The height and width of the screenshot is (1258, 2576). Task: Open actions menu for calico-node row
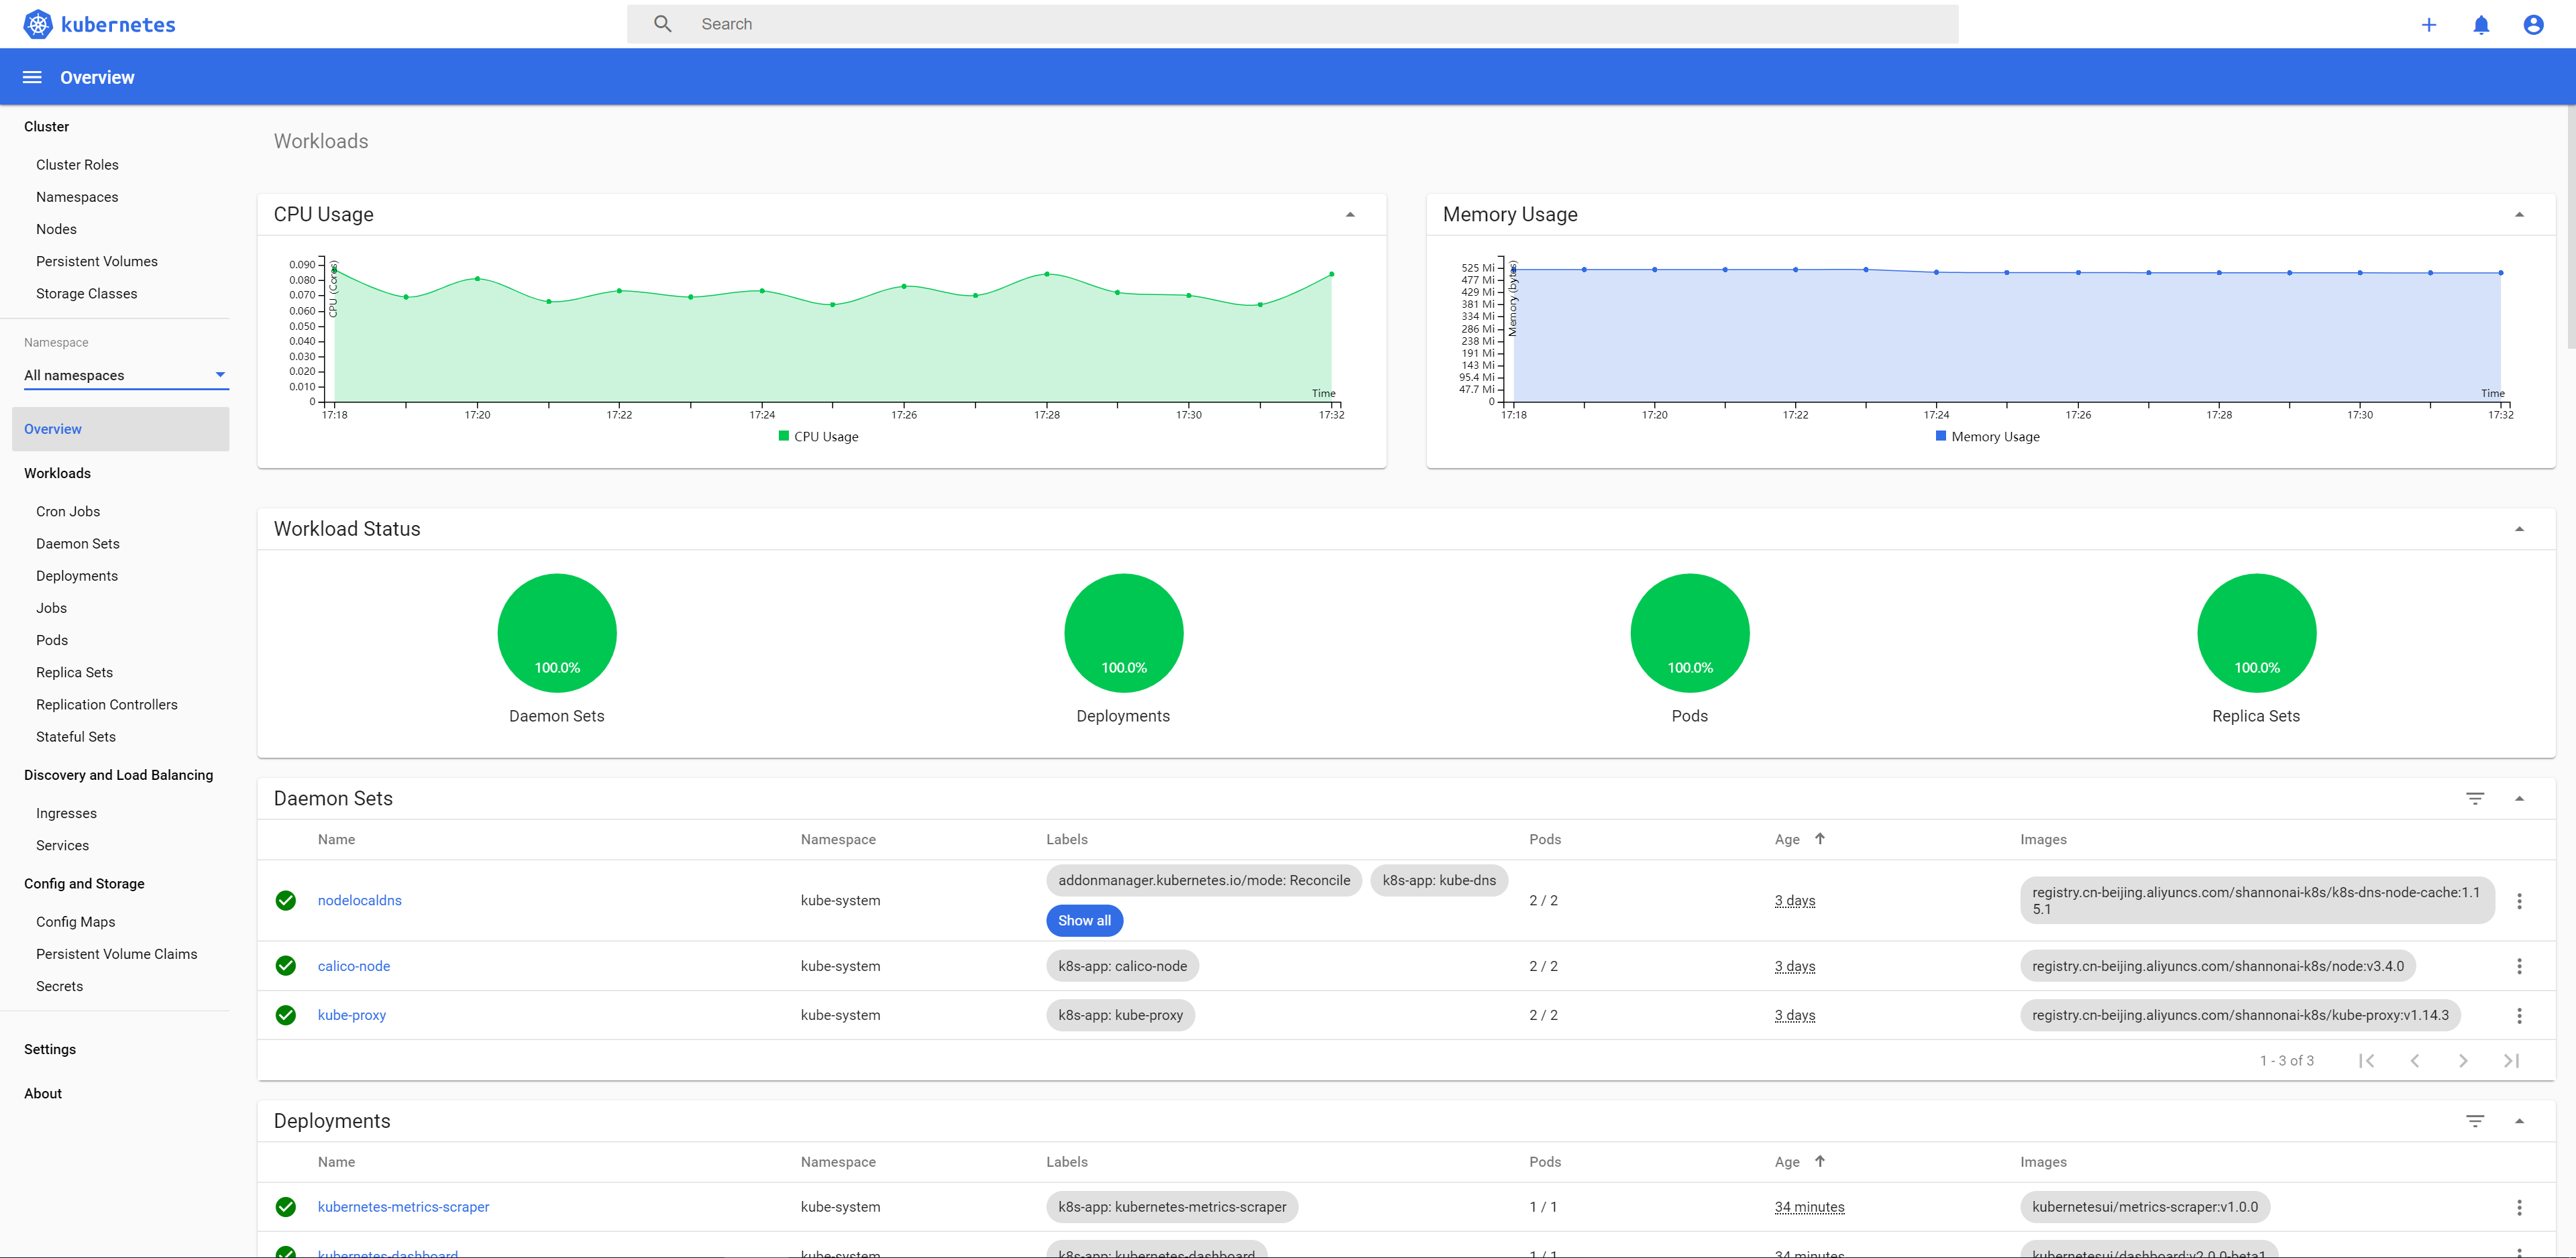click(x=2519, y=966)
